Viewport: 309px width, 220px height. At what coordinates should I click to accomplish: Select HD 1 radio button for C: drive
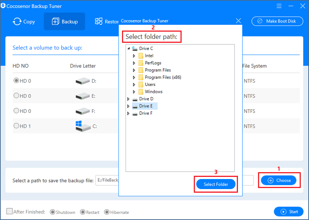point(16,126)
